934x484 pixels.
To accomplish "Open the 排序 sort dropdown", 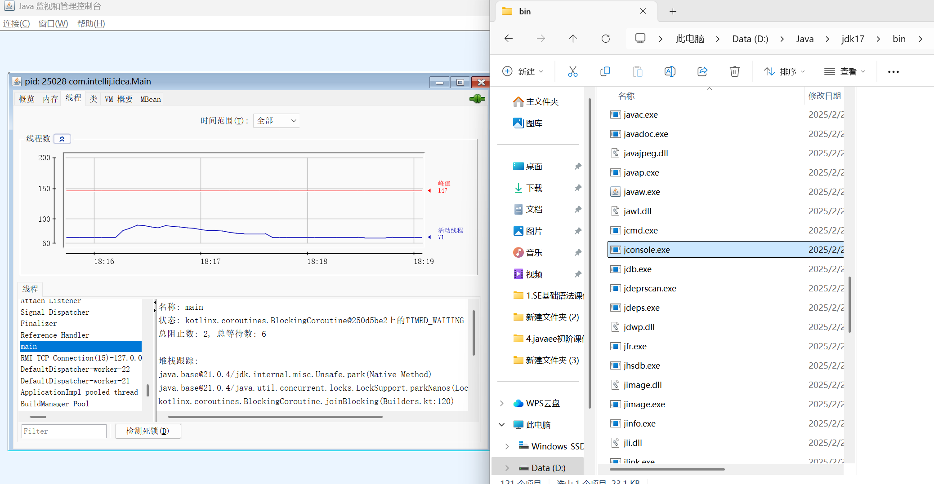I will point(785,71).
